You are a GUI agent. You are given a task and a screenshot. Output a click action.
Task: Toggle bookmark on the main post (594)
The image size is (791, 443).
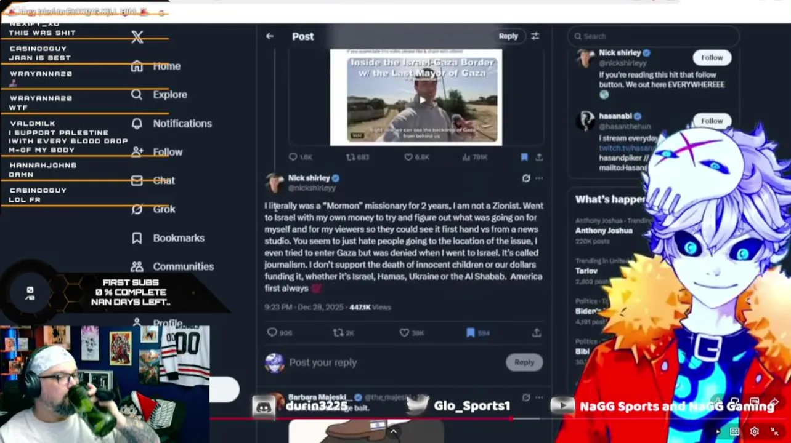(x=471, y=332)
